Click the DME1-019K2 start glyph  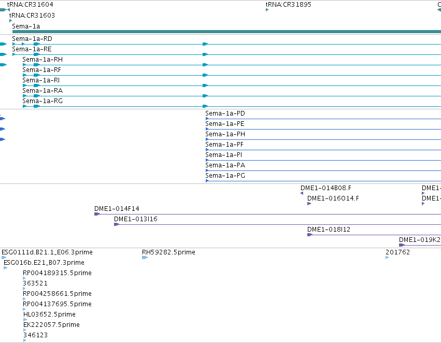(402, 246)
